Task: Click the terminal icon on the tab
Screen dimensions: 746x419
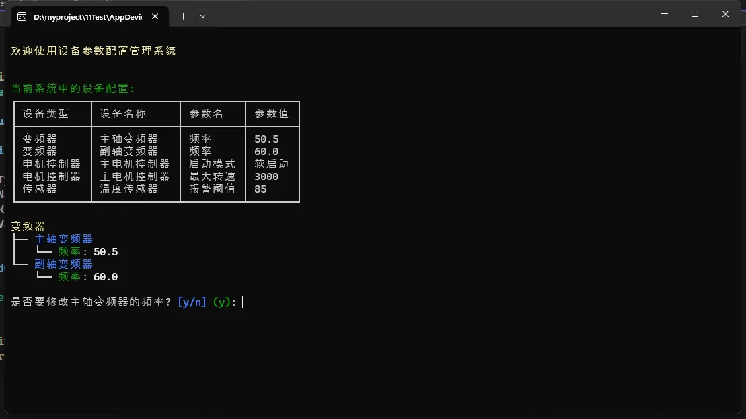Action: (22, 16)
